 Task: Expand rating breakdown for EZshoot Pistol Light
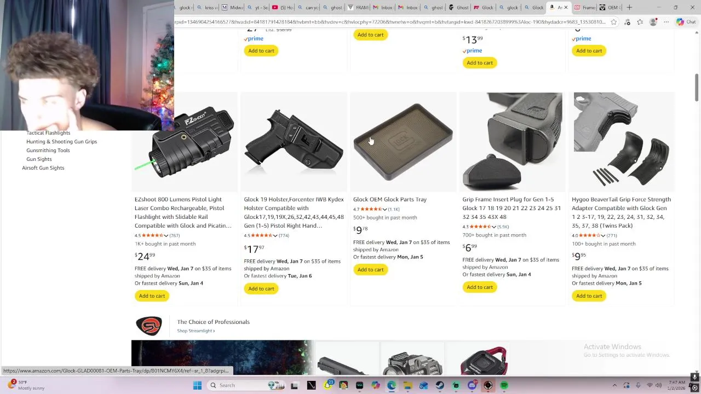(x=166, y=236)
